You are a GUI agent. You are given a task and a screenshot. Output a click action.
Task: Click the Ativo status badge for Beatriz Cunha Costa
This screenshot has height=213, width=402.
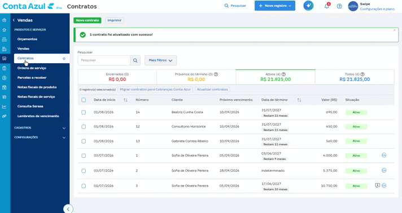pyautogui.click(x=356, y=112)
